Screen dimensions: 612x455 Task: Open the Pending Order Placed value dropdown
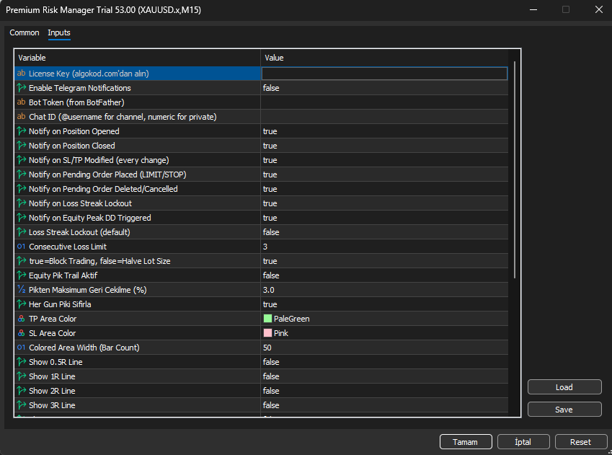[x=384, y=175]
